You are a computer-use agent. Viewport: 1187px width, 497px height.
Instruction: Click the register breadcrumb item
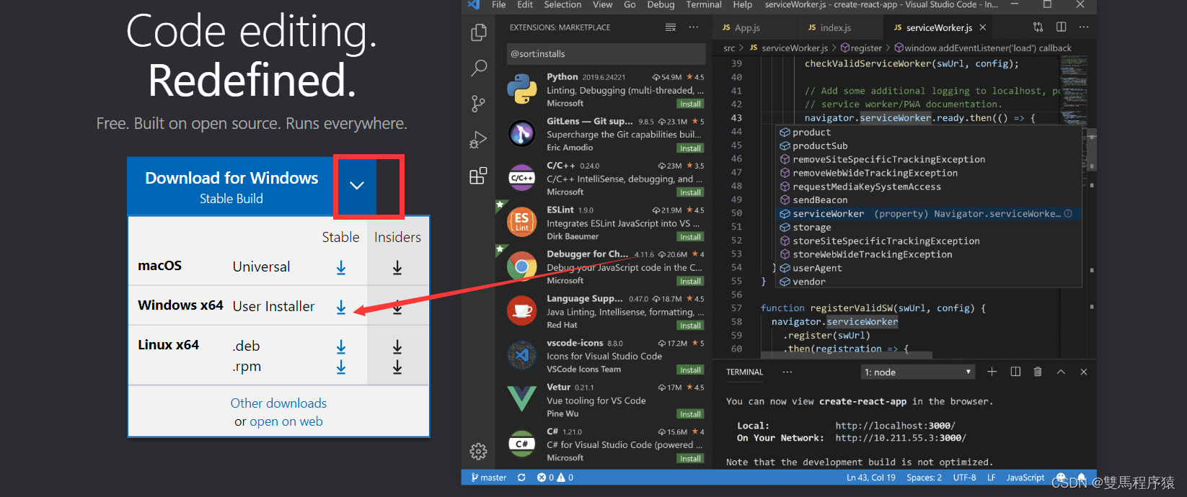[861, 48]
